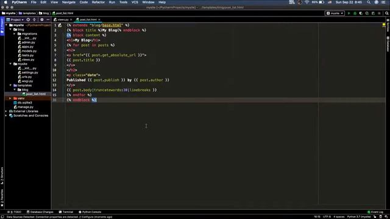Toggle tool window bars icon in status bar
The width and height of the screenshot is (390, 219).
(2, 217)
